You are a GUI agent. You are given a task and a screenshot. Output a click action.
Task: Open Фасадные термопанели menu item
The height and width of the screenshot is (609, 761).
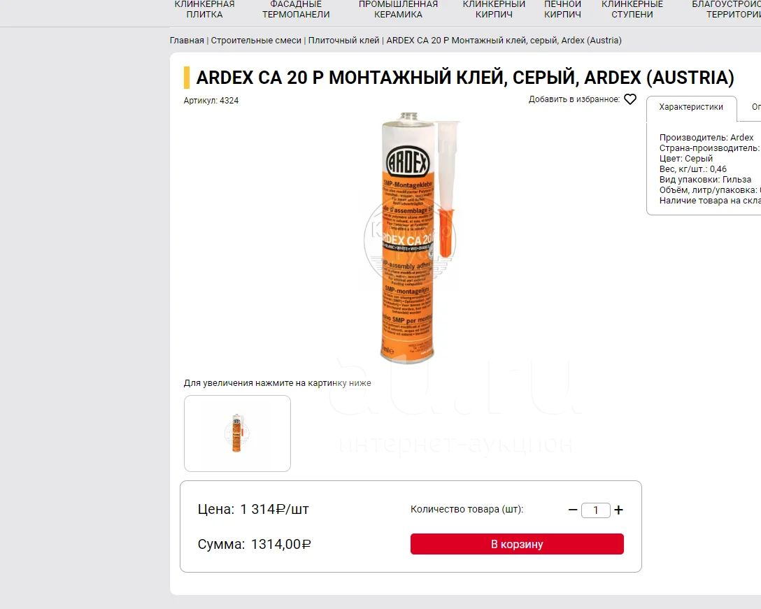(x=296, y=9)
